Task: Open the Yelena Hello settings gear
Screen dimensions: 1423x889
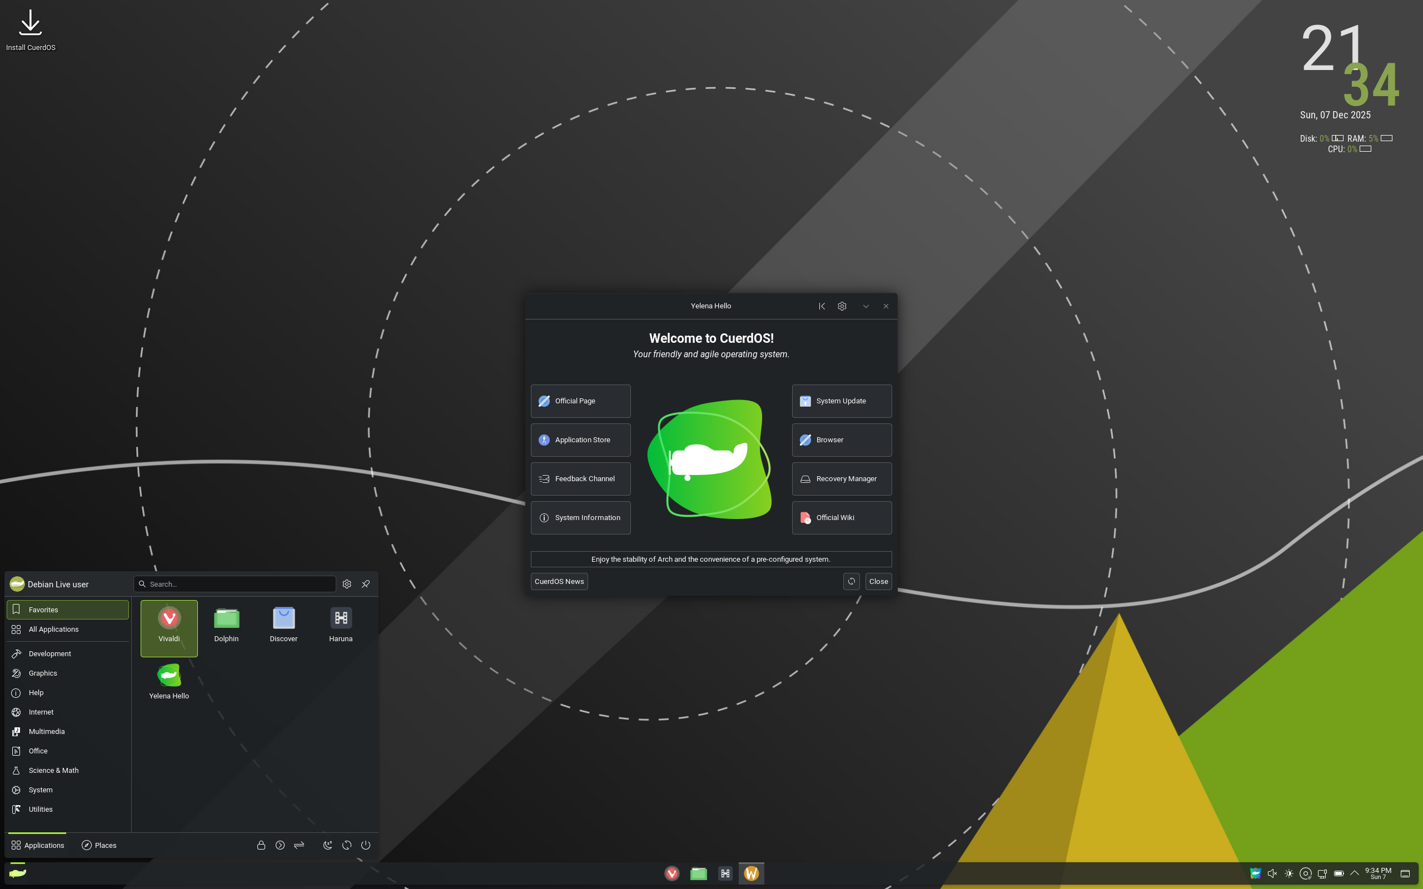Action: point(842,306)
